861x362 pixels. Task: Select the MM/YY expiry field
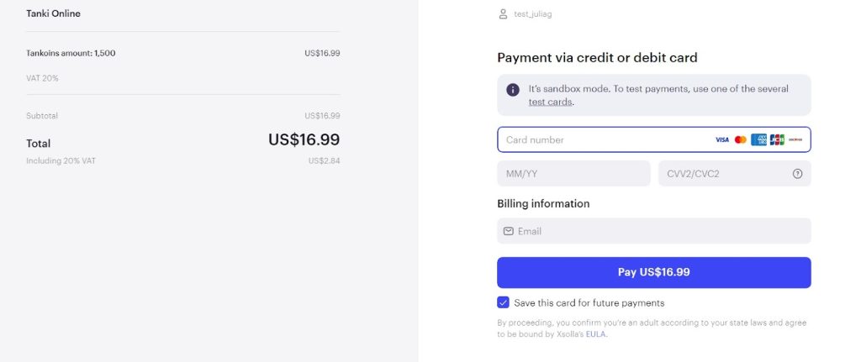point(573,174)
